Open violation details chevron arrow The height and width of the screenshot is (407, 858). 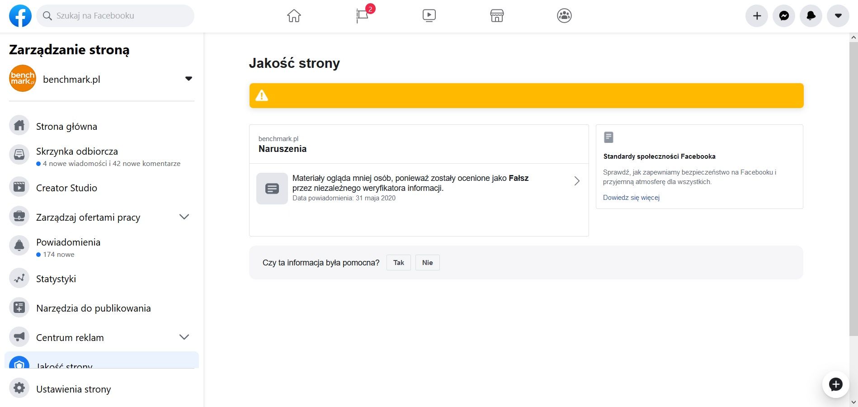577,181
